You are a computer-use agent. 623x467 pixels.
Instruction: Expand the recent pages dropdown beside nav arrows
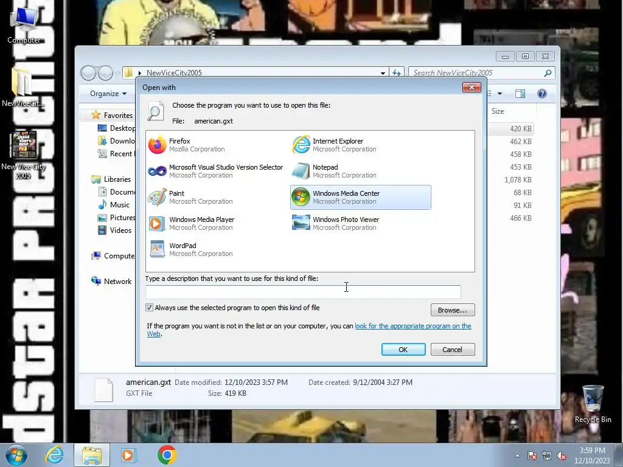117,74
